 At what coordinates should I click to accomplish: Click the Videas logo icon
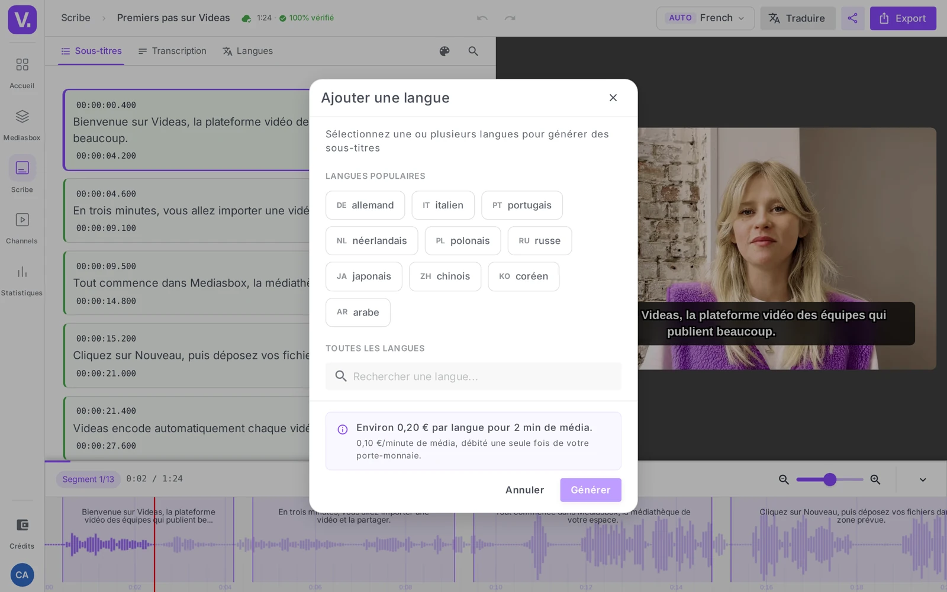22,20
